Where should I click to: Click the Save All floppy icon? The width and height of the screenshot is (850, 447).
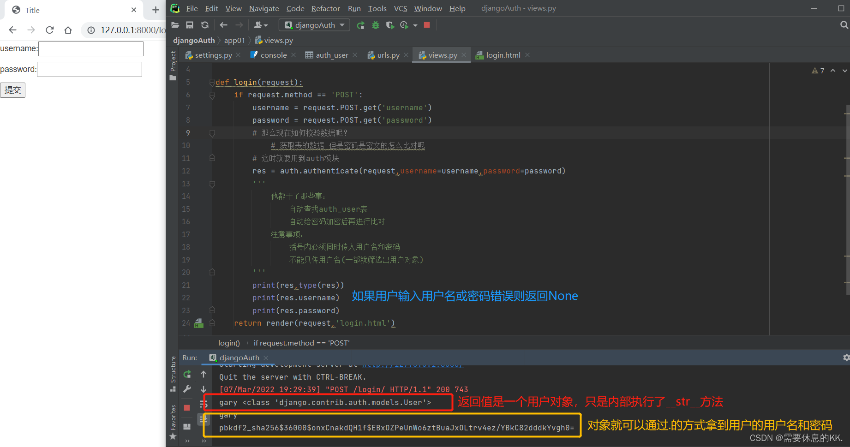(190, 25)
